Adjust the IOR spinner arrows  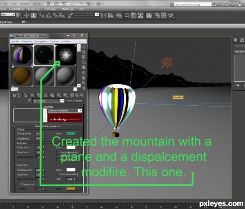pyautogui.click(x=75, y=179)
